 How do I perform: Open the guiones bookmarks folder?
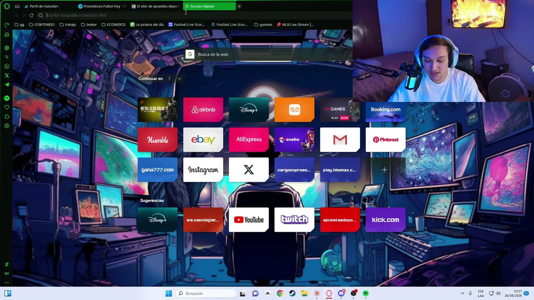[263, 25]
